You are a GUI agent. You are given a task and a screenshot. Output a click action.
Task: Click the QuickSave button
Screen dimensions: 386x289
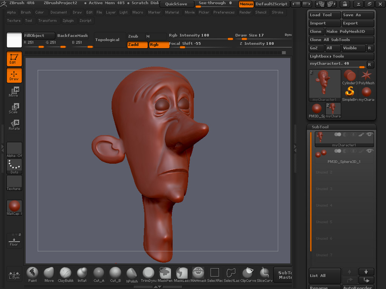176,4
